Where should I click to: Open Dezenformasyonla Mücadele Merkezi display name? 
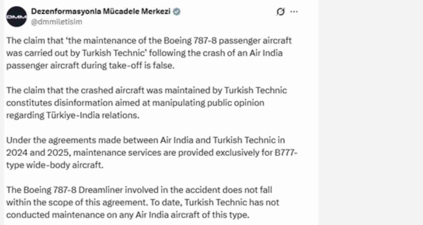pos(101,12)
